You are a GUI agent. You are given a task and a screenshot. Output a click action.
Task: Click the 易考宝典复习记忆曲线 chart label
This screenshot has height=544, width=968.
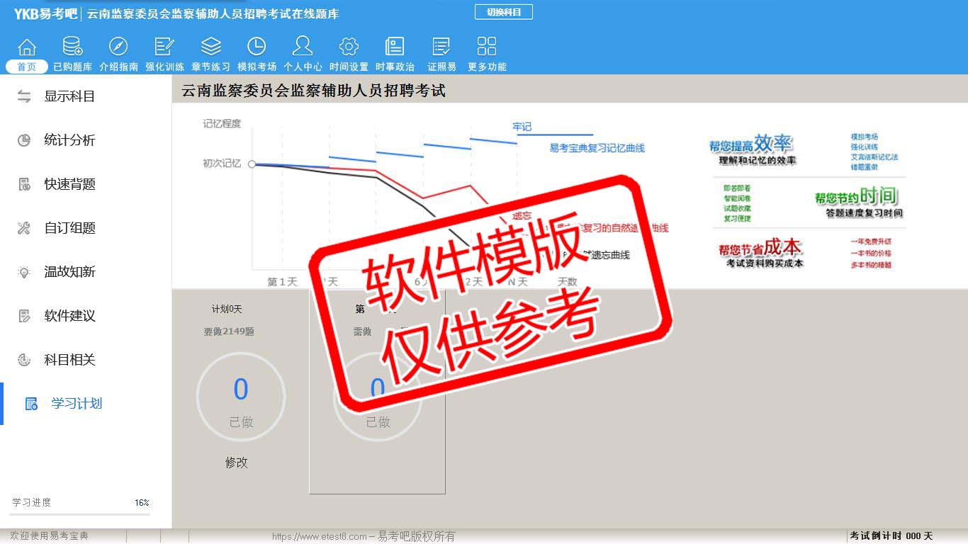[597, 148]
